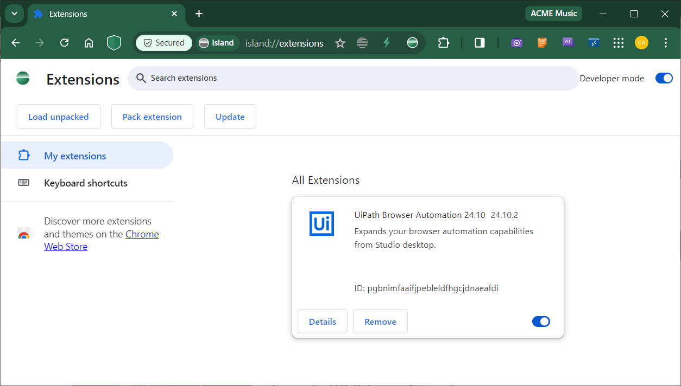Disable Developer mode
681x386 pixels.
[x=664, y=78]
